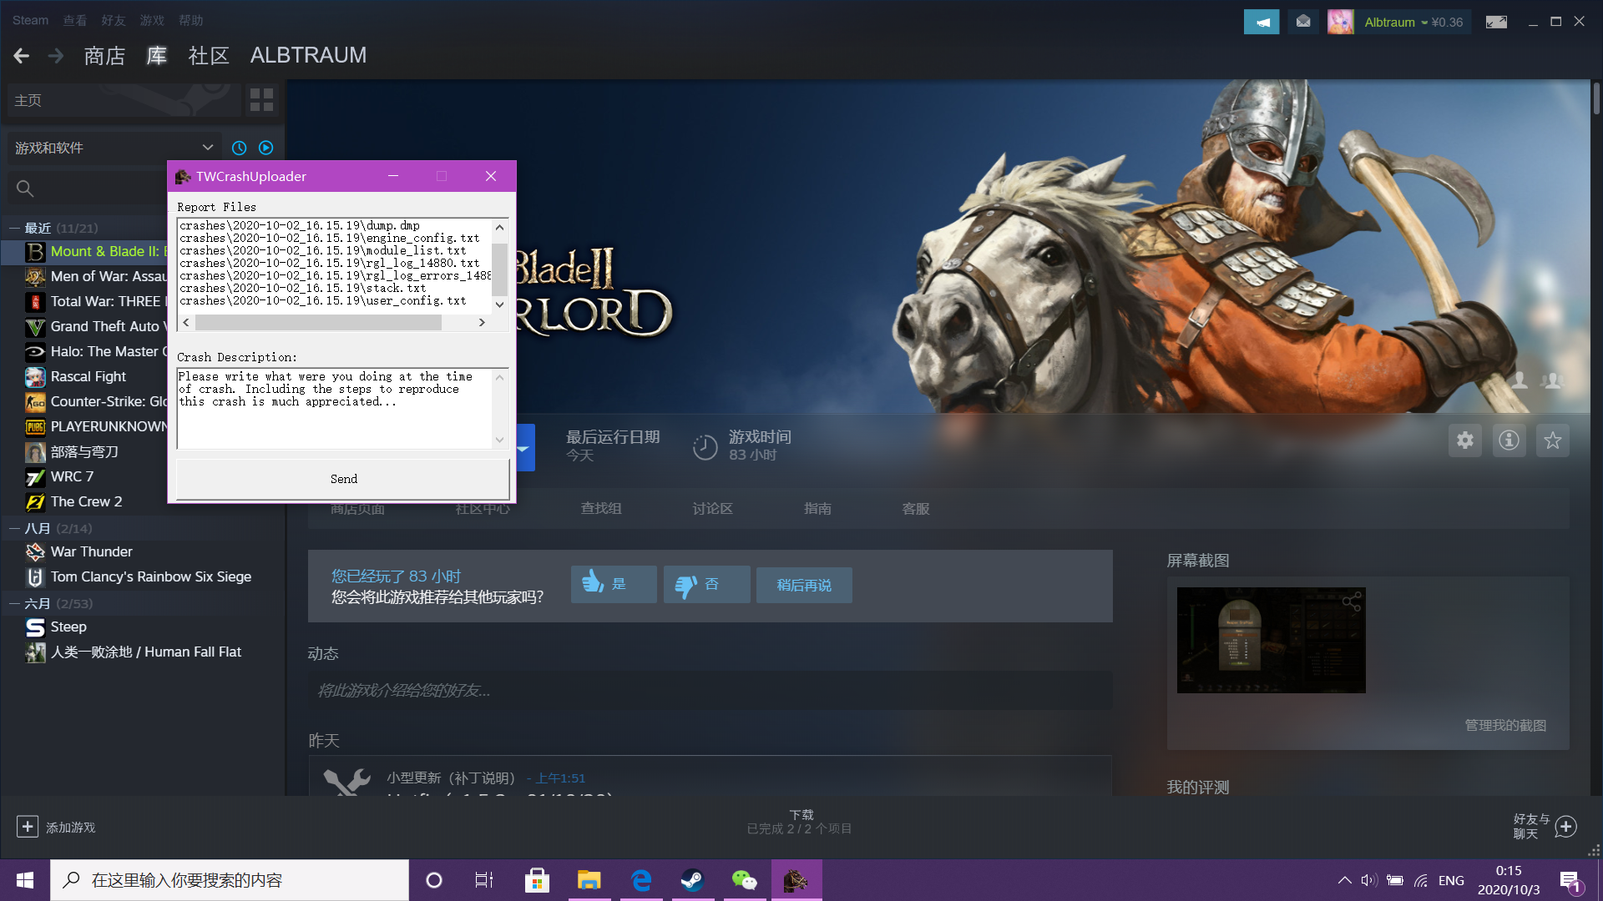Click Send in TWCrashUploader

pos(342,479)
